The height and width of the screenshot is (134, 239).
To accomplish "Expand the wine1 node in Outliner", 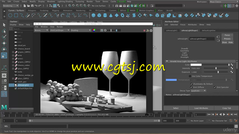I will click(x=13, y=59).
